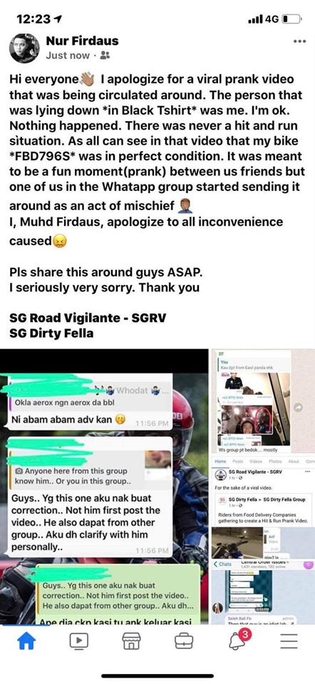Screen dimensions: 315x684
Task: Tap Nur Firdaus profile picture
Action: tap(24, 48)
